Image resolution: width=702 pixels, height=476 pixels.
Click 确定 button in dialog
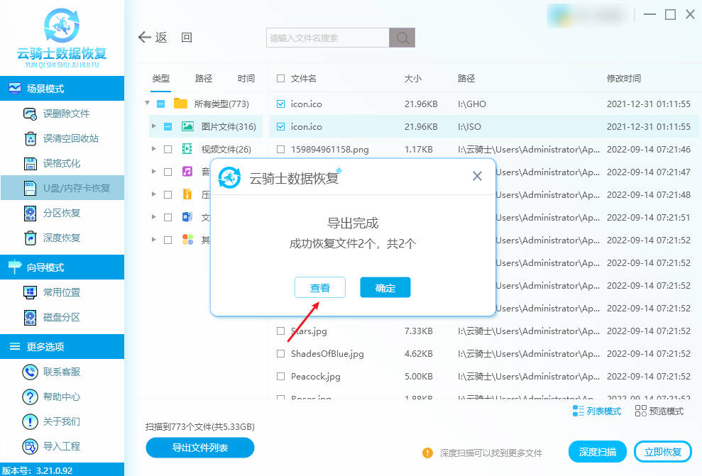tap(385, 287)
